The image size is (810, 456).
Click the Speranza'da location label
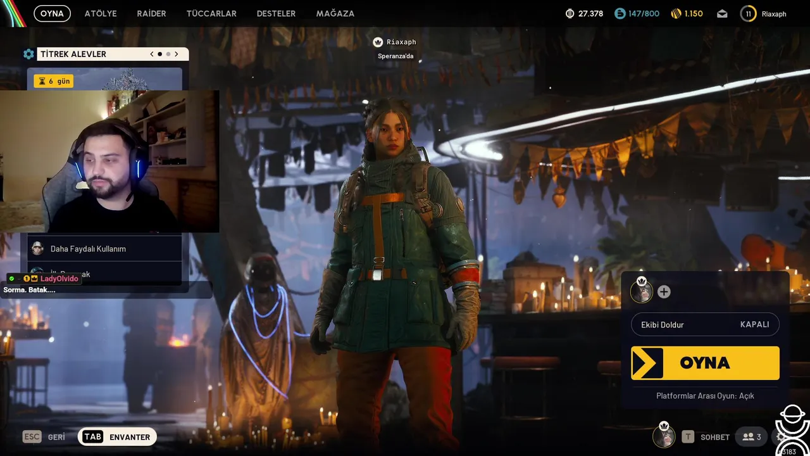click(x=396, y=56)
